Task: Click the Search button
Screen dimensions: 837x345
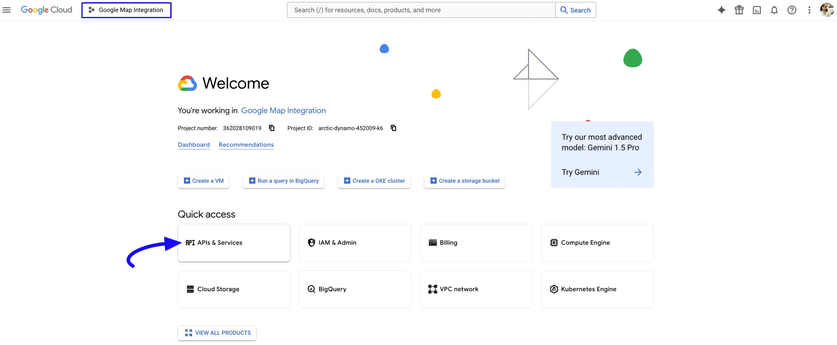Action: (x=575, y=10)
